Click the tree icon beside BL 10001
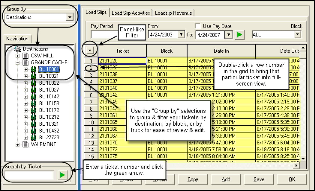The height and width of the screenshot is (191, 315). (34, 69)
